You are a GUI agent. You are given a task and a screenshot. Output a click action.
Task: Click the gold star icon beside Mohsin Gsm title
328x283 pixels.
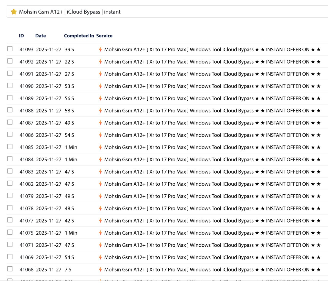[14, 12]
